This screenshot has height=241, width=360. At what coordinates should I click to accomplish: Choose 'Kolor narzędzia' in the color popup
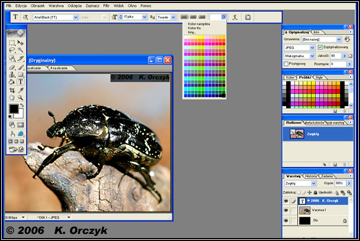point(198,24)
